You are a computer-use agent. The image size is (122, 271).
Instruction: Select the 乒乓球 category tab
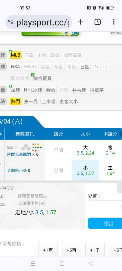pyautogui.click(x=79, y=90)
